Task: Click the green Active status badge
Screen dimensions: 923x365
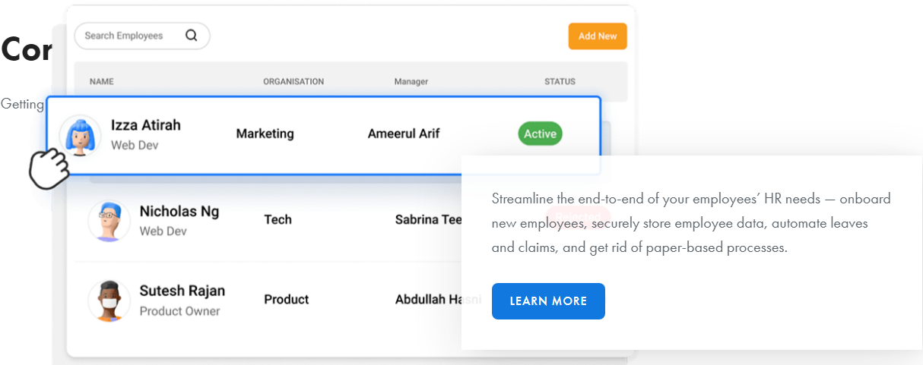Action: click(x=540, y=134)
